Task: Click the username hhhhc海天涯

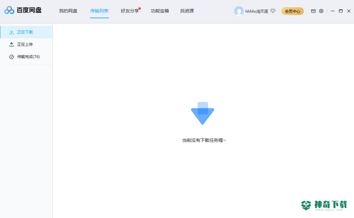Action: pos(256,11)
